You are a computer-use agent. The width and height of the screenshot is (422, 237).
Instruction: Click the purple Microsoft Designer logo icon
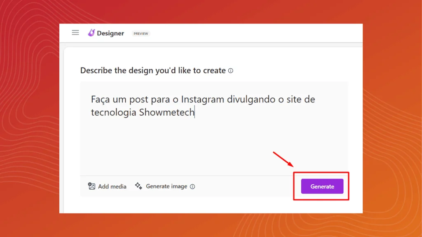point(91,33)
